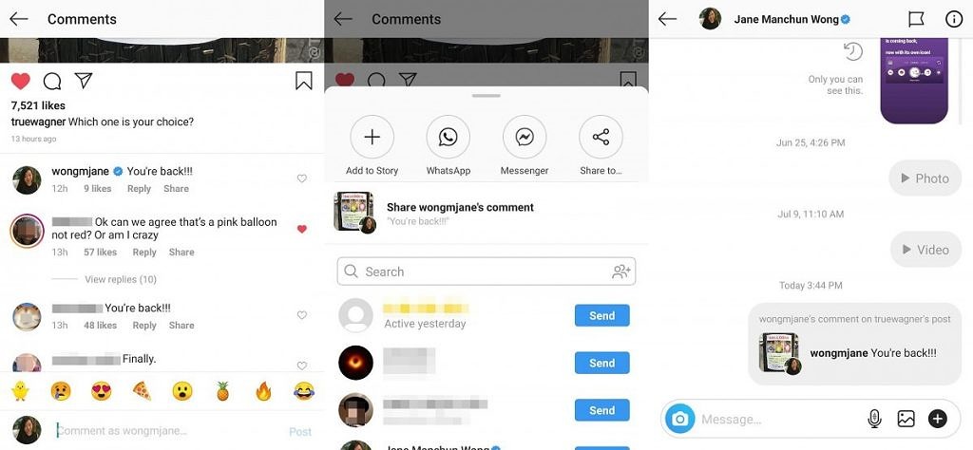Tap the Add to Story plus icon

coord(372,137)
